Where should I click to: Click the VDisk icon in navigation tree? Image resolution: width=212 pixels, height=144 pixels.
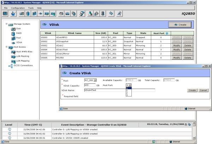13,43
